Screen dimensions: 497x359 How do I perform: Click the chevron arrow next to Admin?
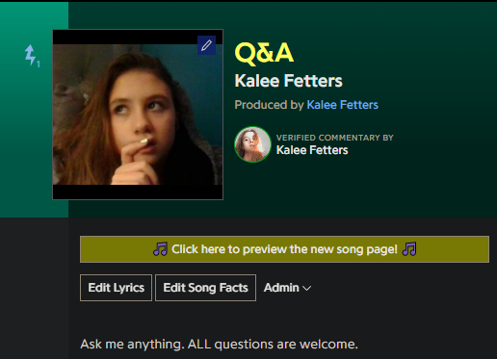click(x=307, y=289)
